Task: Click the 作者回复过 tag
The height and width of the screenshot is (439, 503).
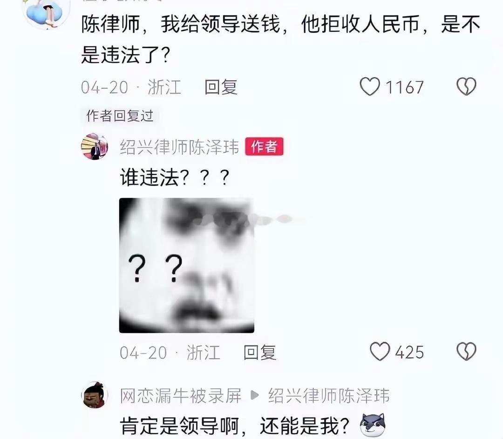Action: [x=120, y=116]
